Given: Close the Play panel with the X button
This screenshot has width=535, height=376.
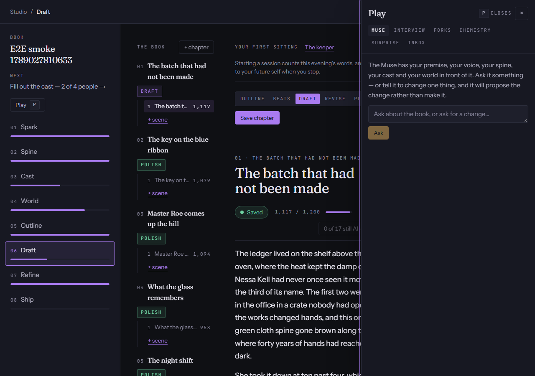Looking at the screenshot, I should click(522, 13).
